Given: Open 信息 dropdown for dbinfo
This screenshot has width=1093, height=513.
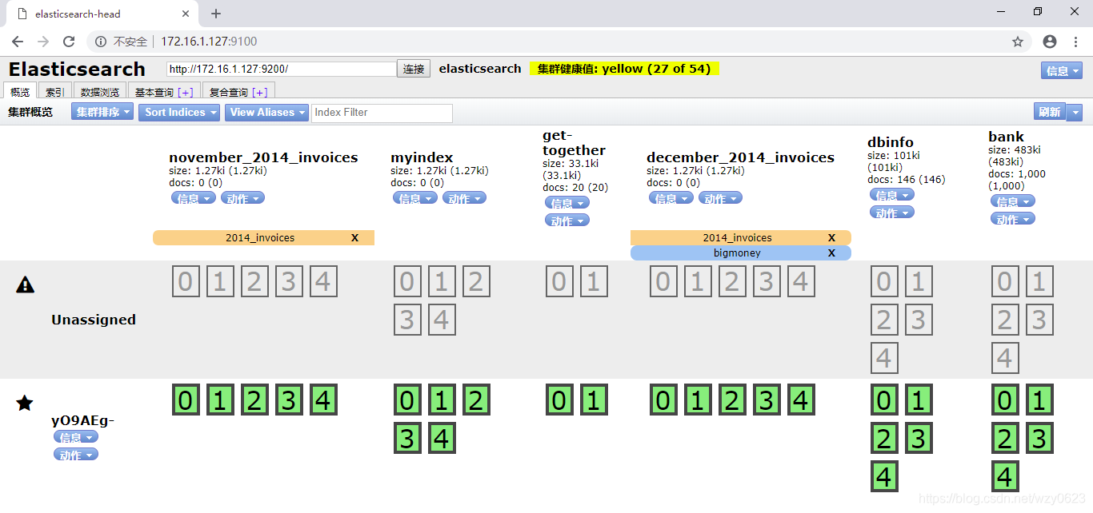Looking at the screenshot, I should [x=892, y=195].
